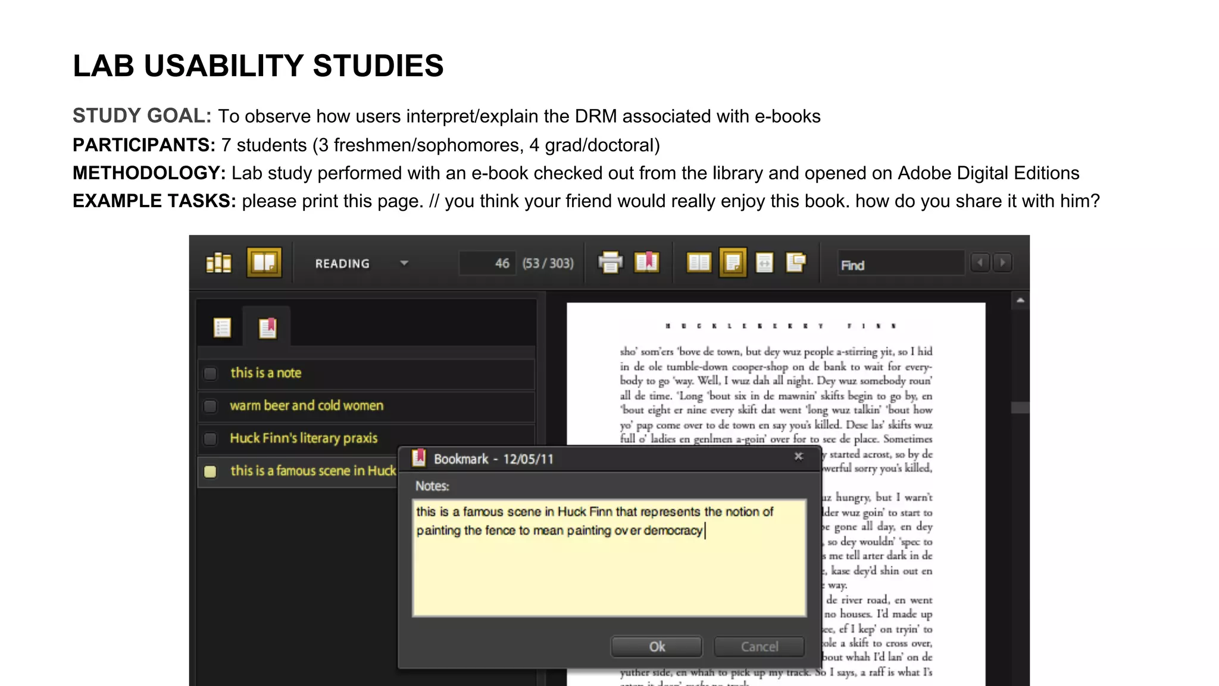This screenshot has height=686, width=1219.
Task: Check box beside 'Huck Finn's literary praxis'
Action: click(210, 439)
